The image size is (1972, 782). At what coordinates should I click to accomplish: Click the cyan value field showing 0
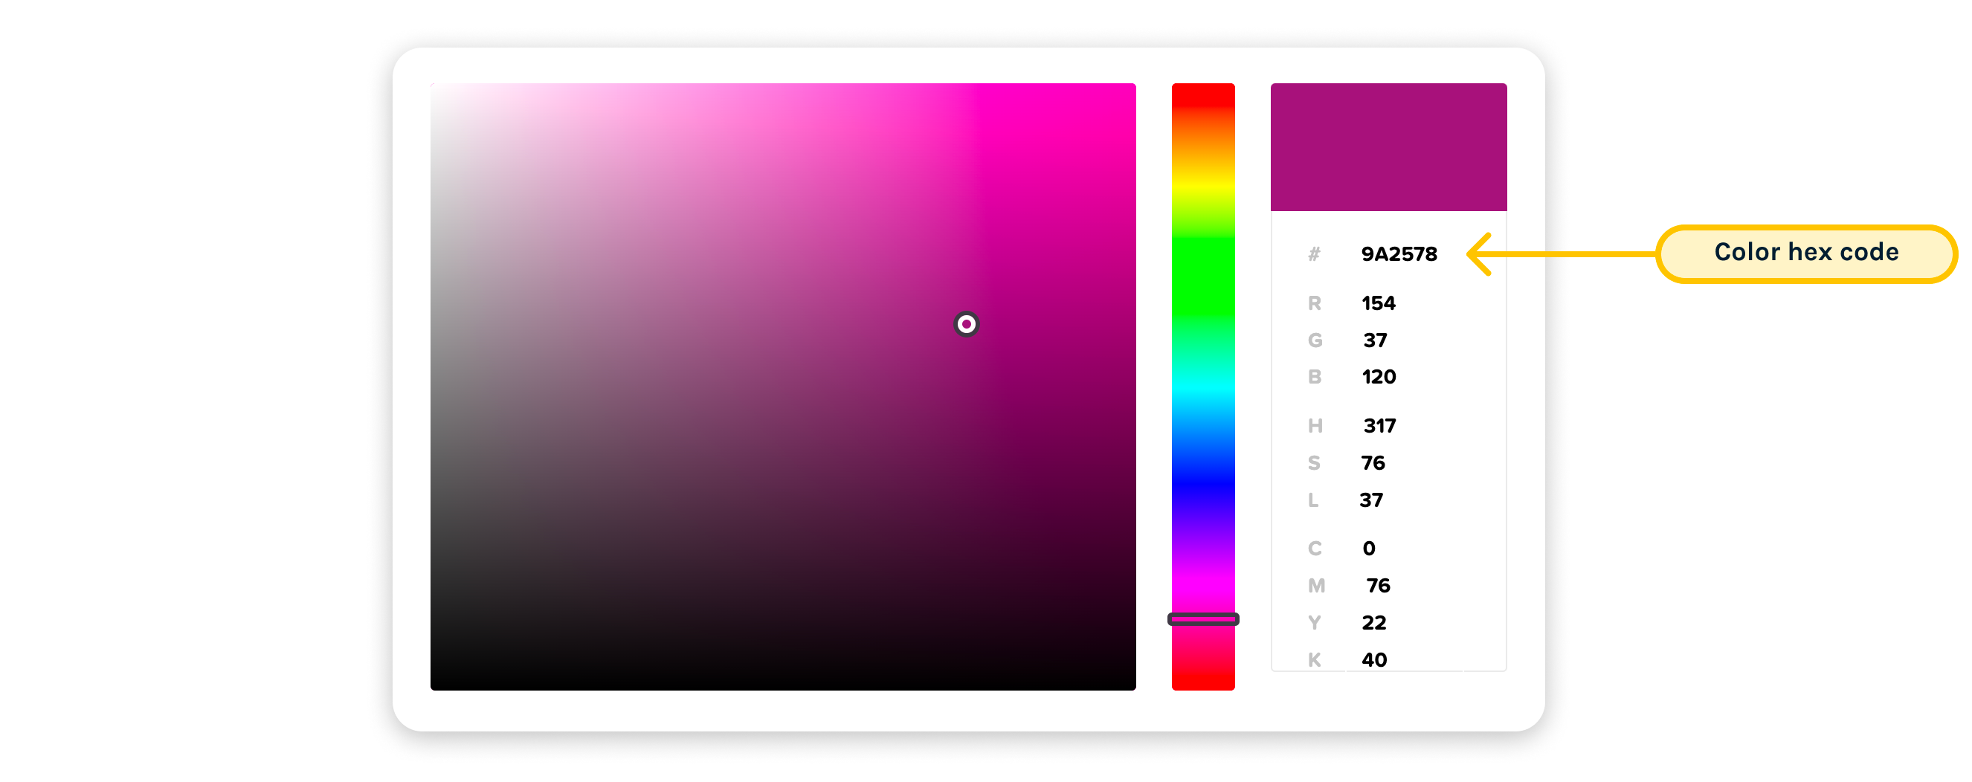point(1369,548)
